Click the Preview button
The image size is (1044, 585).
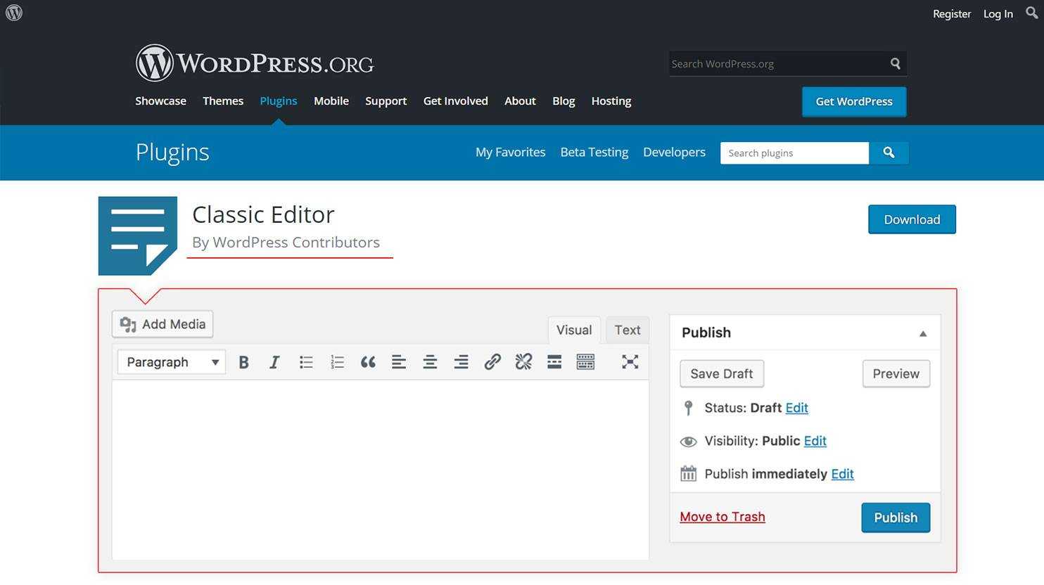pyautogui.click(x=896, y=373)
